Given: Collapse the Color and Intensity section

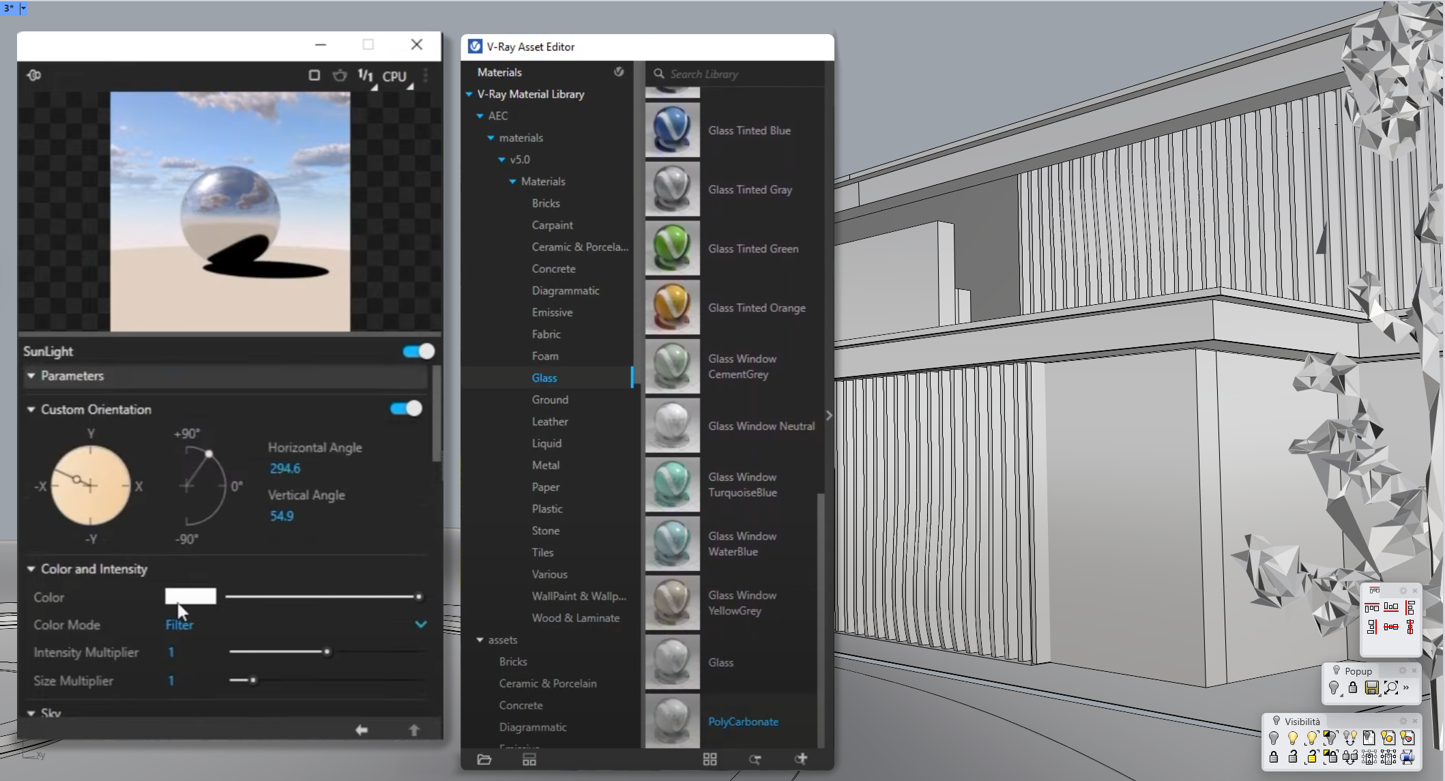Looking at the screenshot, I should (x=31, y=569).
